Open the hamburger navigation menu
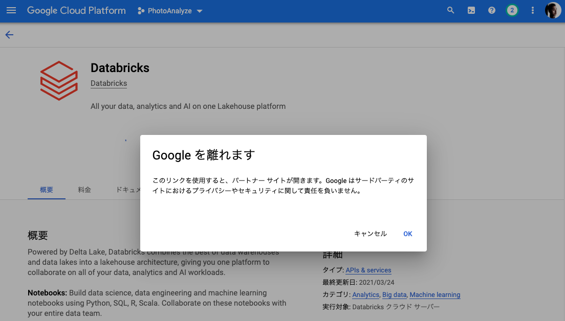 [x=11, y=10]
